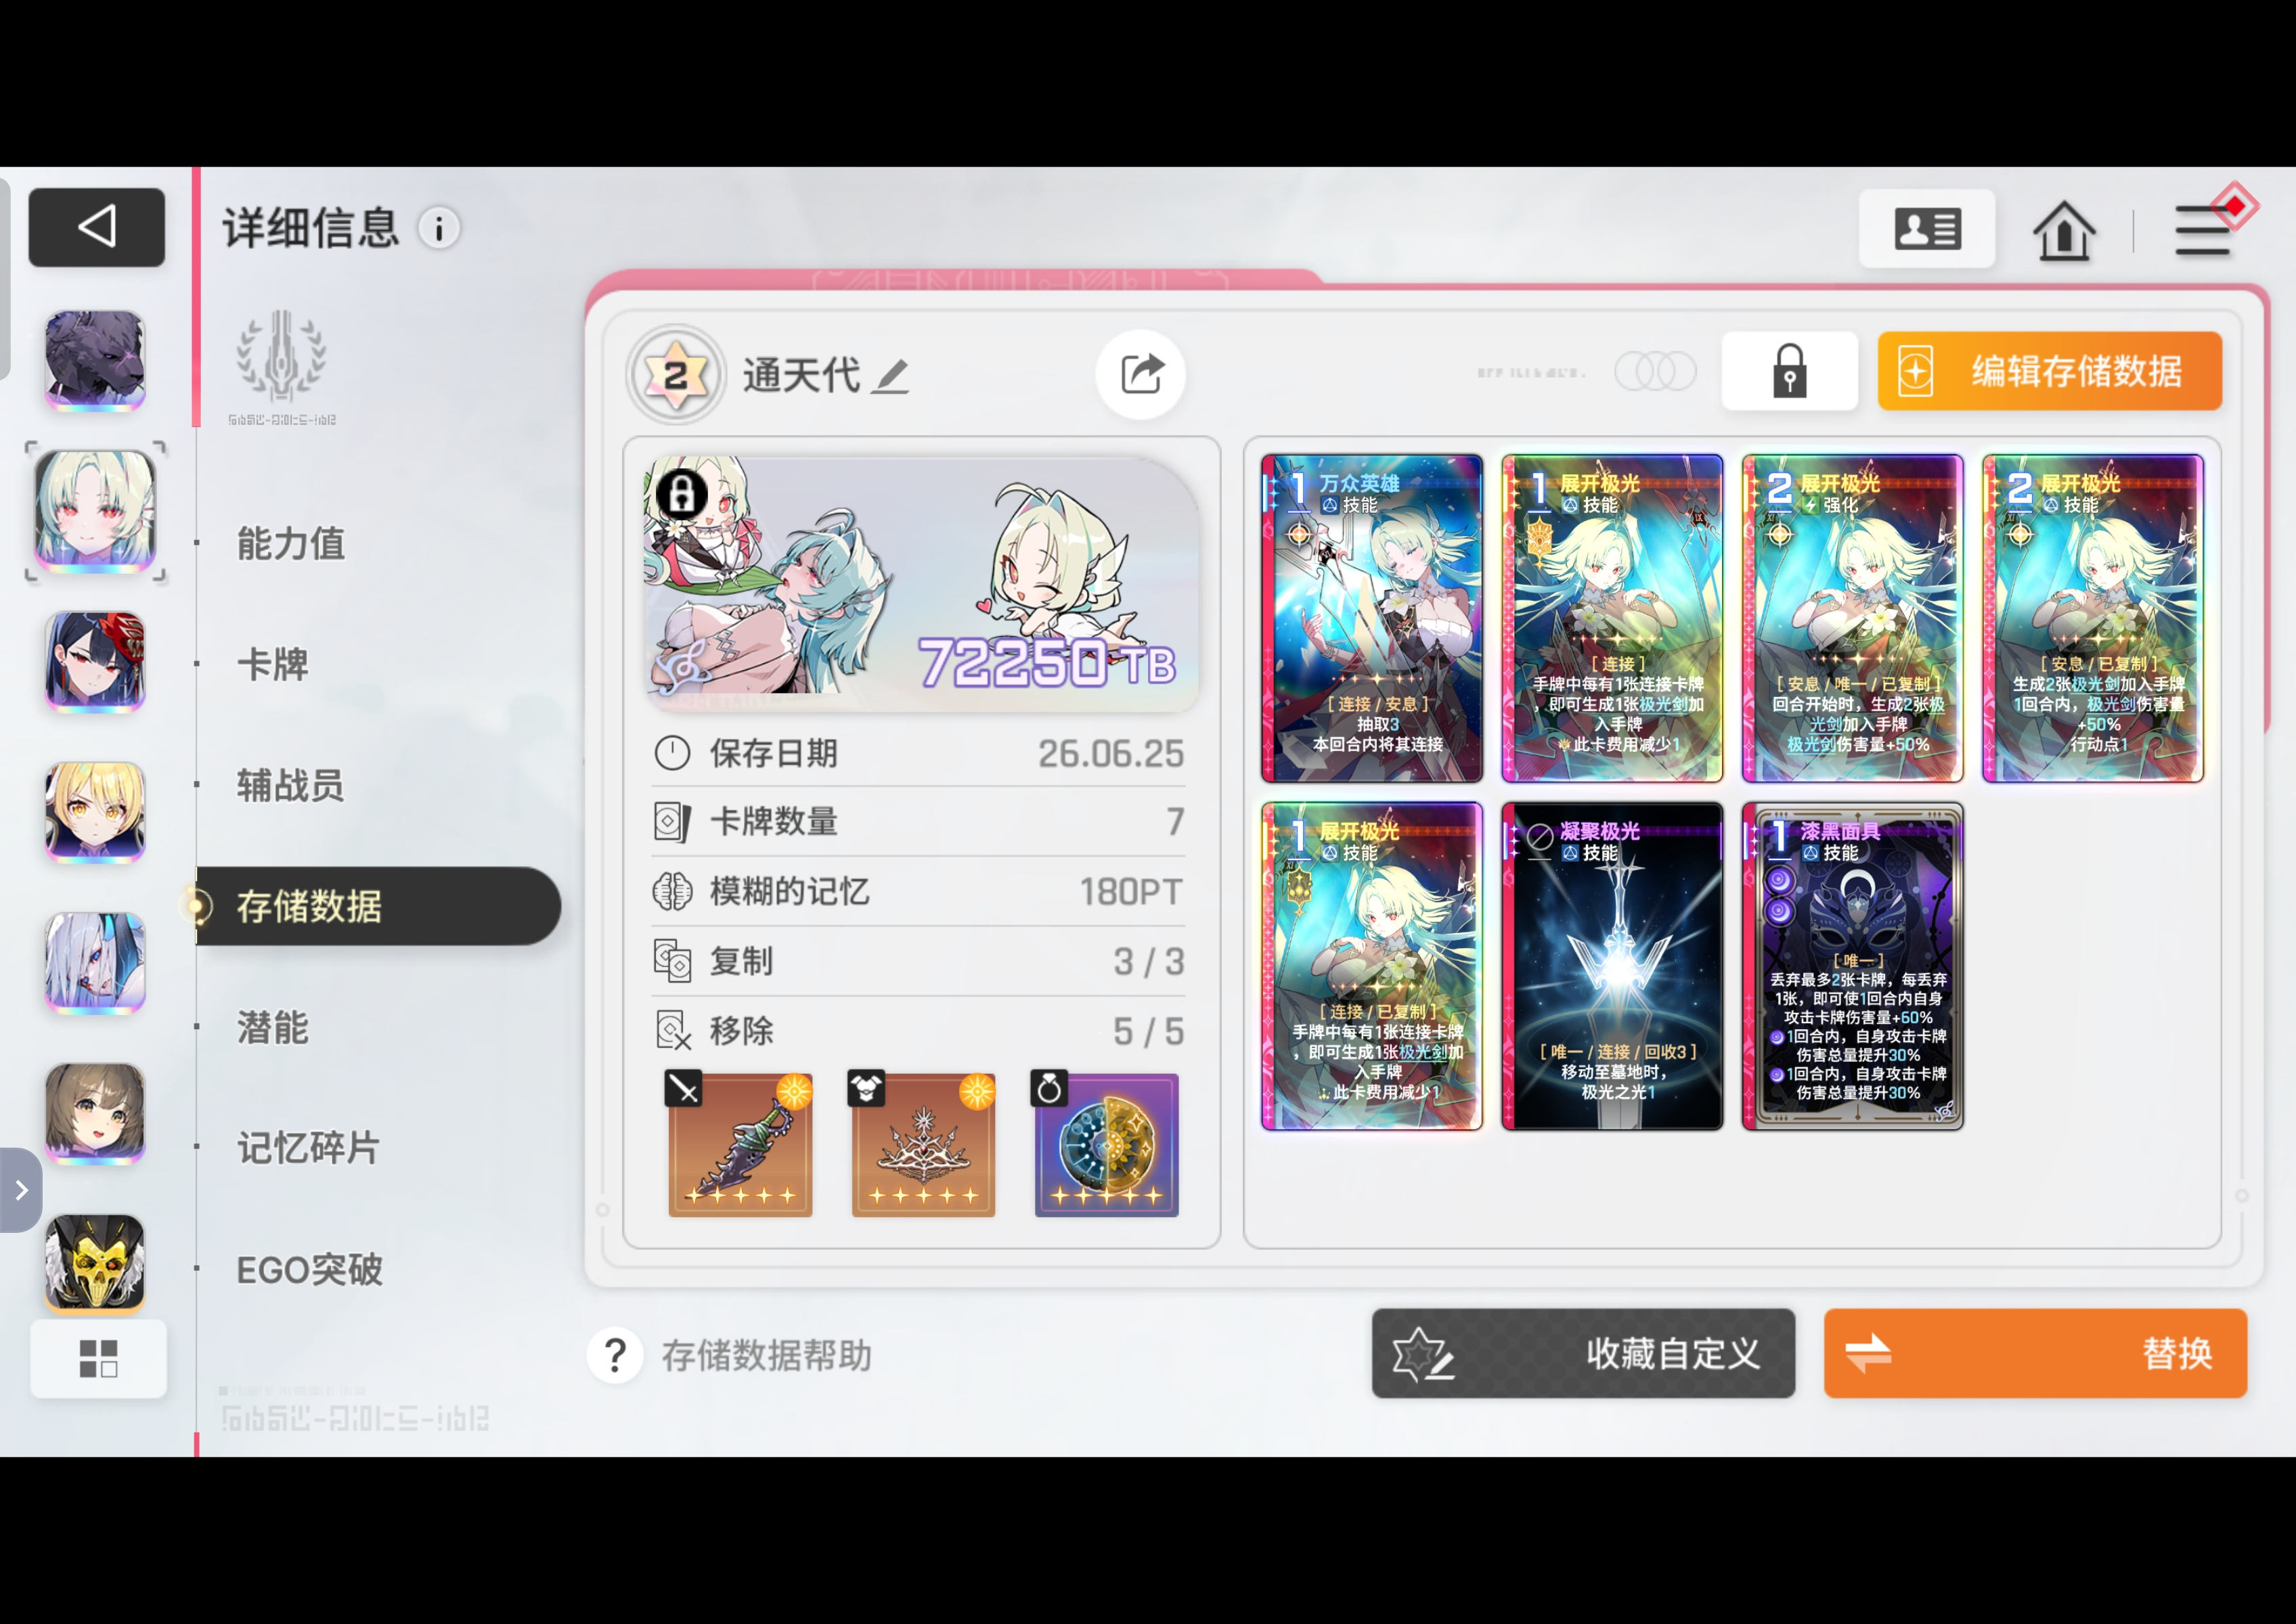
Task: Open the EGO突破 section
Action: click(310, 1270)
